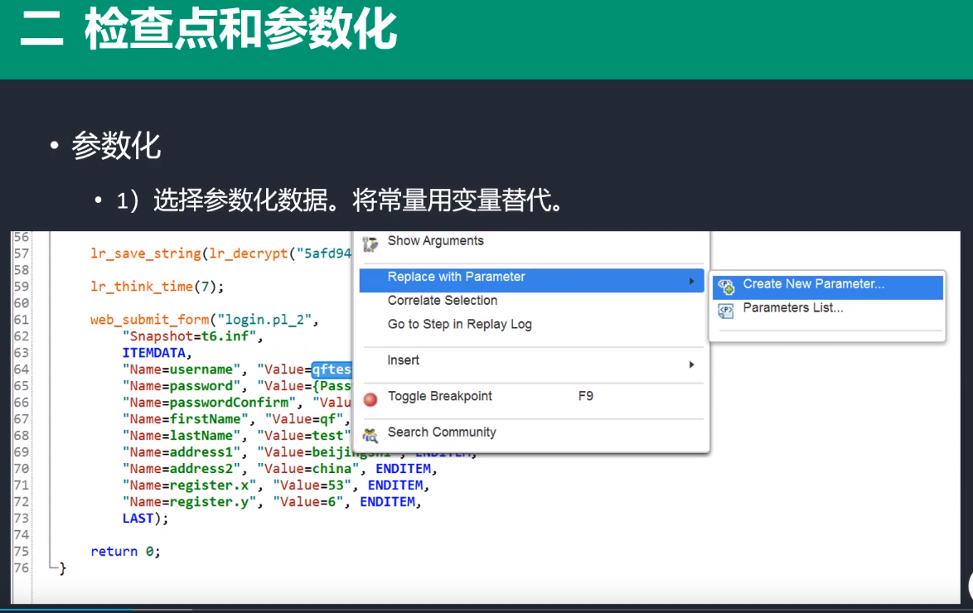
Task: Click the lr_save_string function call
Action: [x=146, y=253]
